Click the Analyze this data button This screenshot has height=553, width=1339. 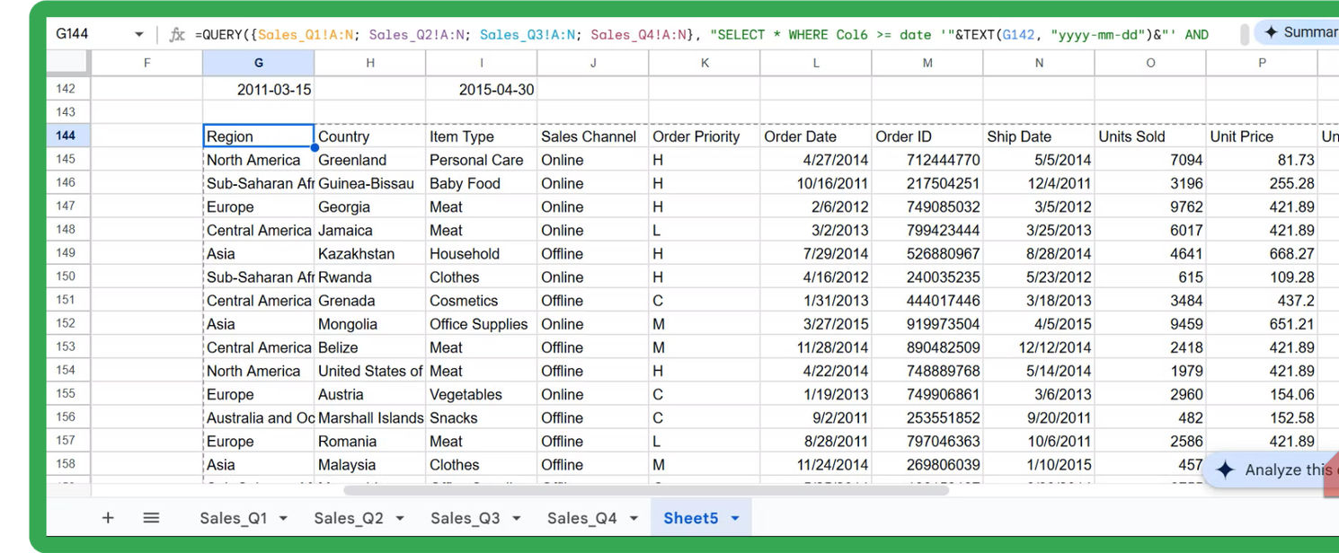[x=1276, y=470]
